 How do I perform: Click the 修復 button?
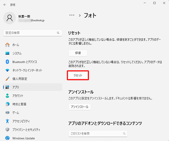[78, 53]
